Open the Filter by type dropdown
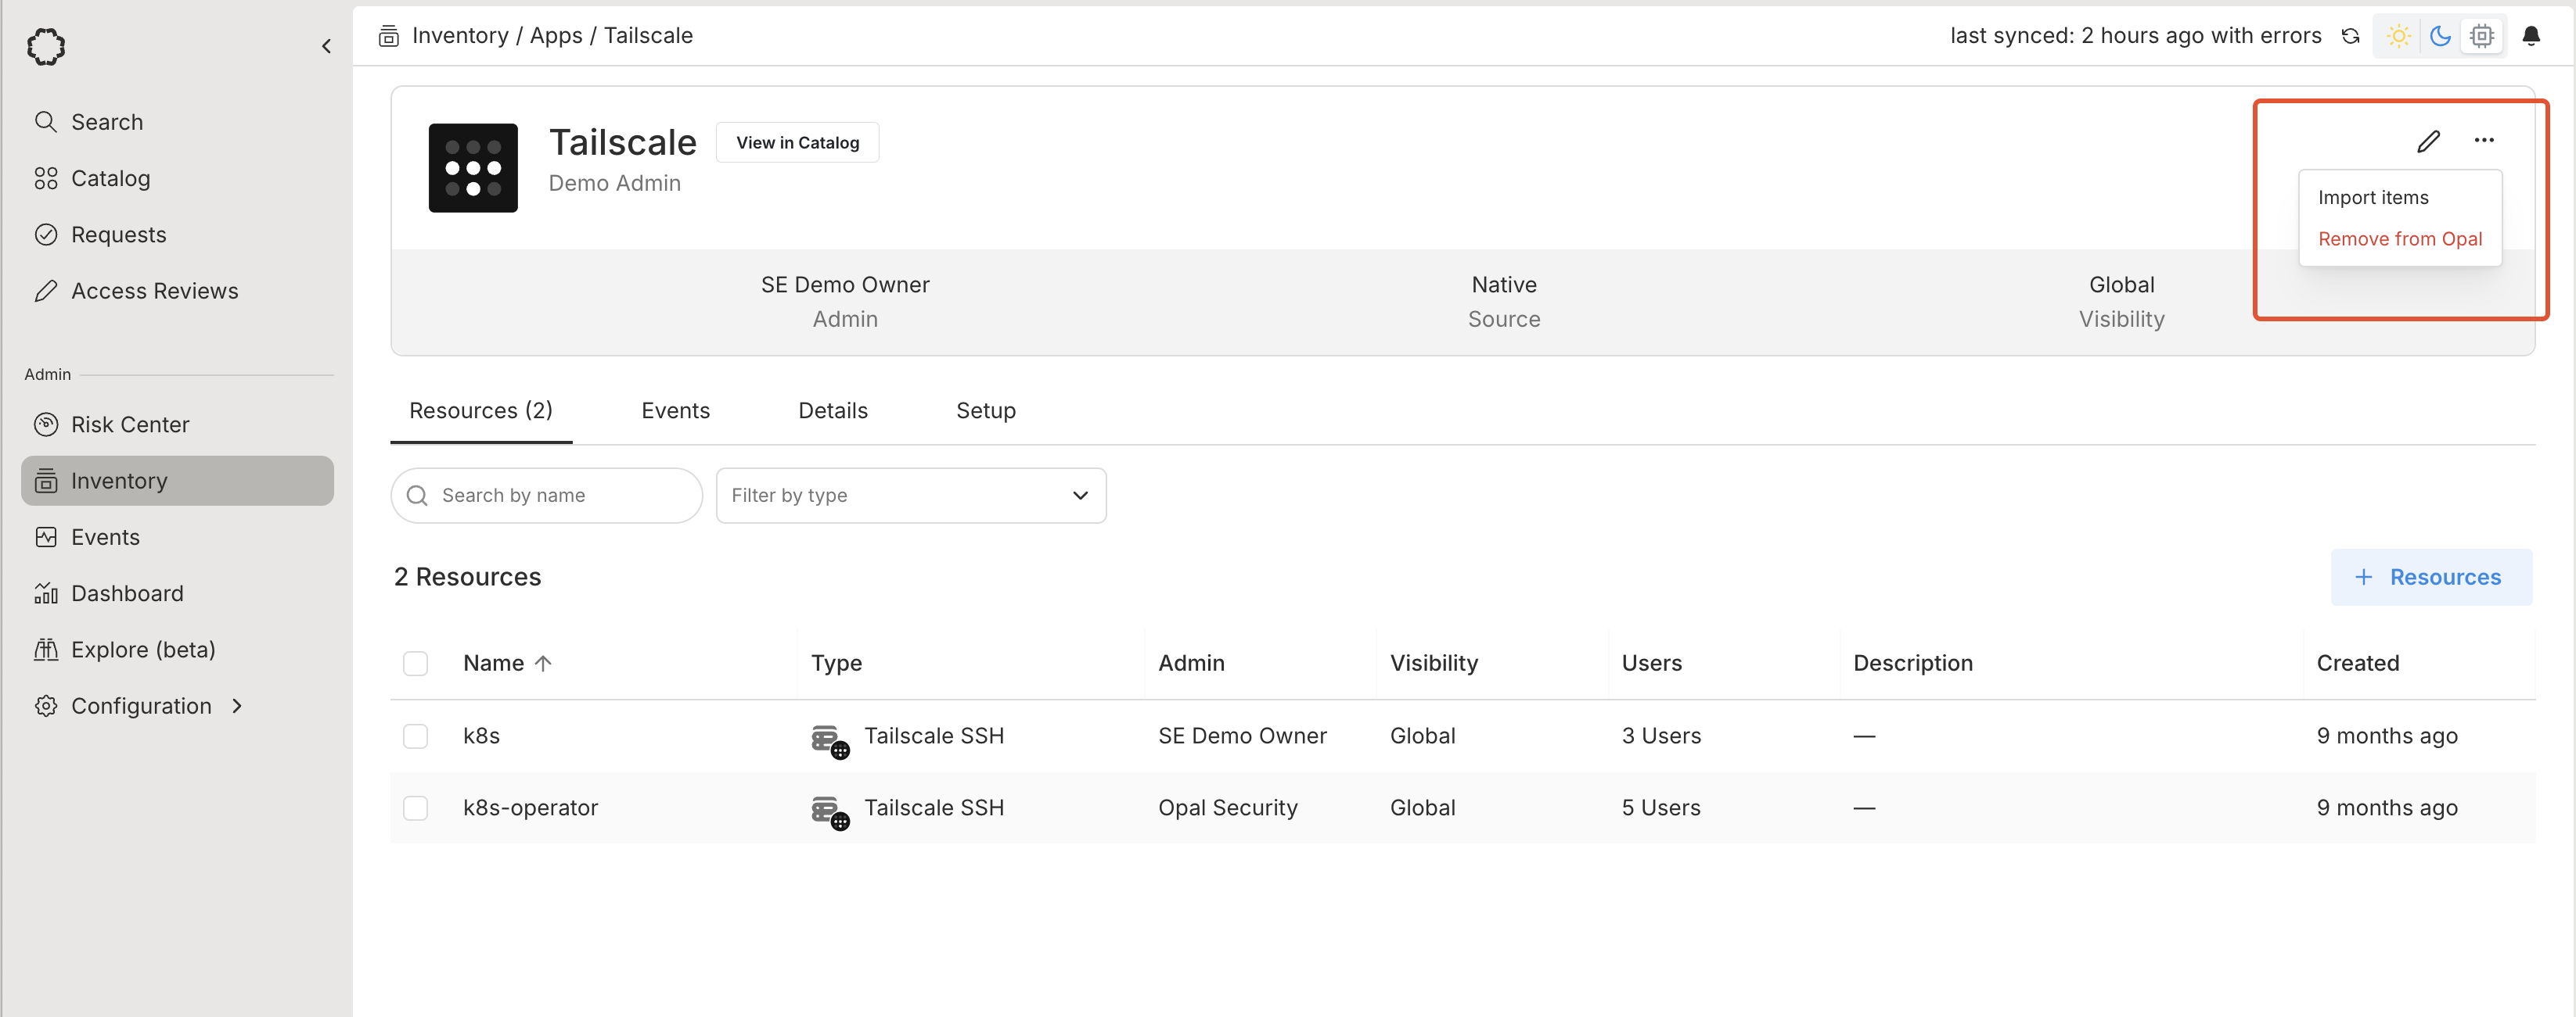This screenshot has width=2576, height=1017. [910, 496]
